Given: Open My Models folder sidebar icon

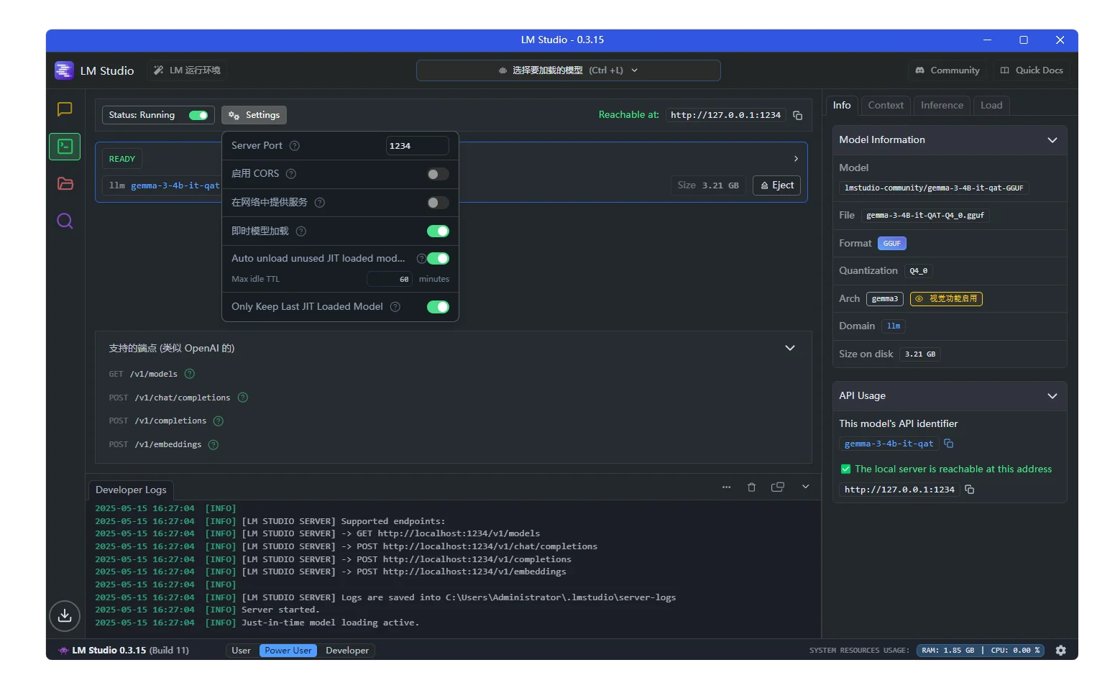Looking at the screenshot, I should click(x=65, y=183).
